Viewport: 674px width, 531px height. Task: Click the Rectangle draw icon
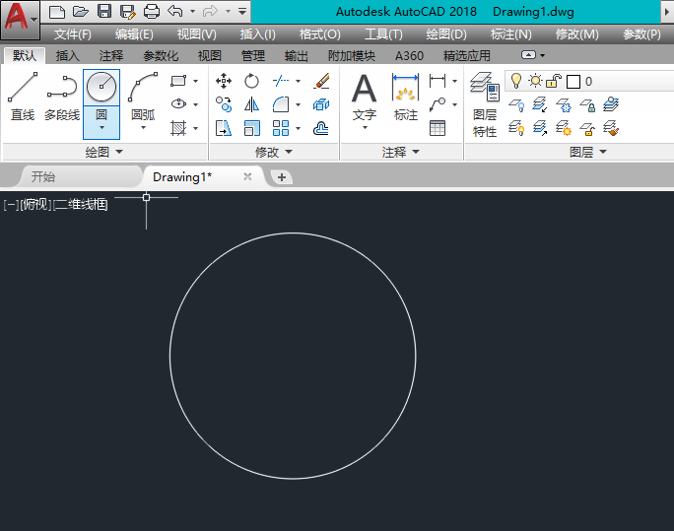point(178,81)
